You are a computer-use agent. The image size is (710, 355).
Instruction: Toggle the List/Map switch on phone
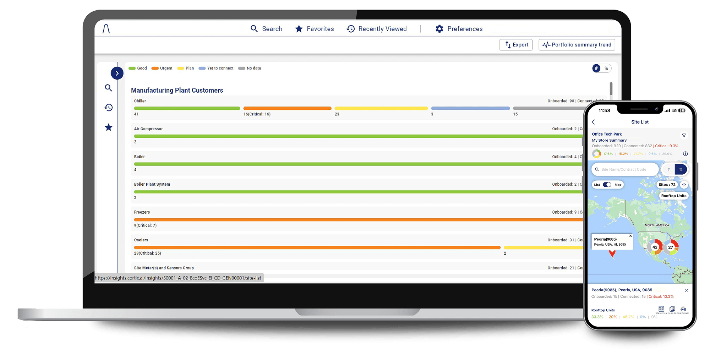(x=607, y=185)
